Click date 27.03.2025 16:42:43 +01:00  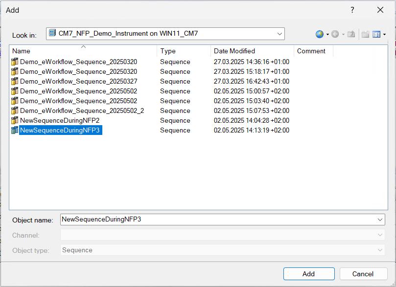point(251,81)
